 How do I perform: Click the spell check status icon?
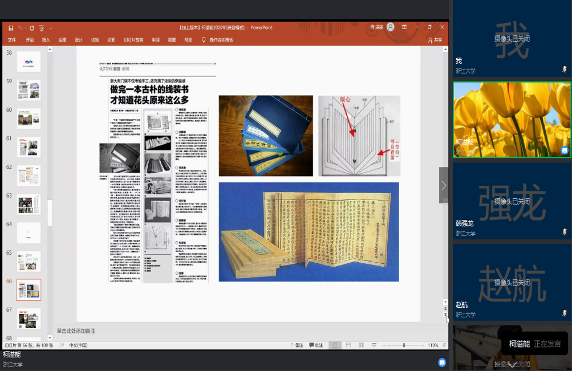pos(62,345)
